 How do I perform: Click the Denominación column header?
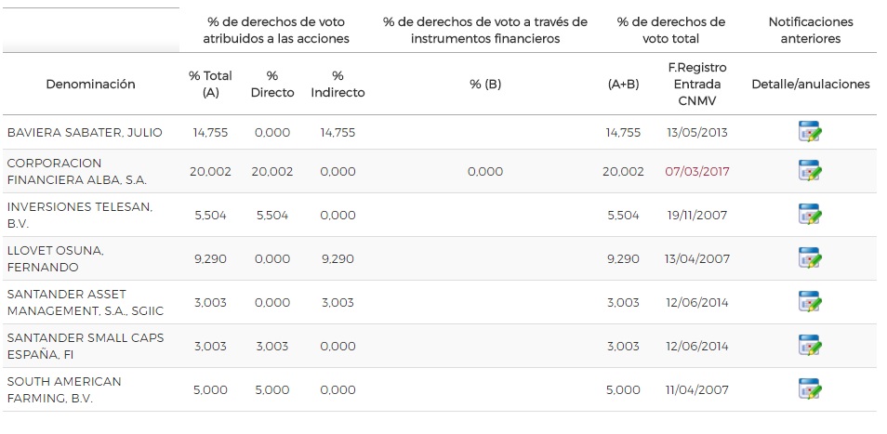(90, 84)
